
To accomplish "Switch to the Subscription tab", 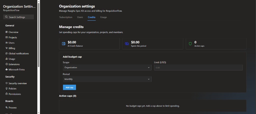I will (x=66, y=17).
